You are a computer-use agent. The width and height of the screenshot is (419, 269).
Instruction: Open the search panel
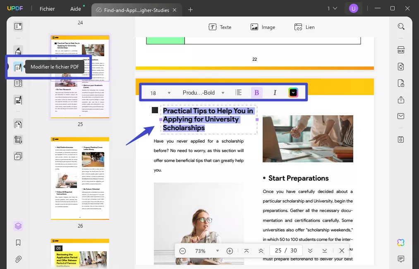(401, 26)
